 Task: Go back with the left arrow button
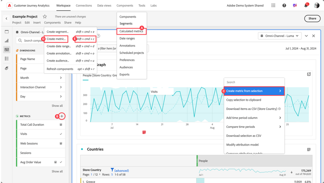click(x=6, y=19)
